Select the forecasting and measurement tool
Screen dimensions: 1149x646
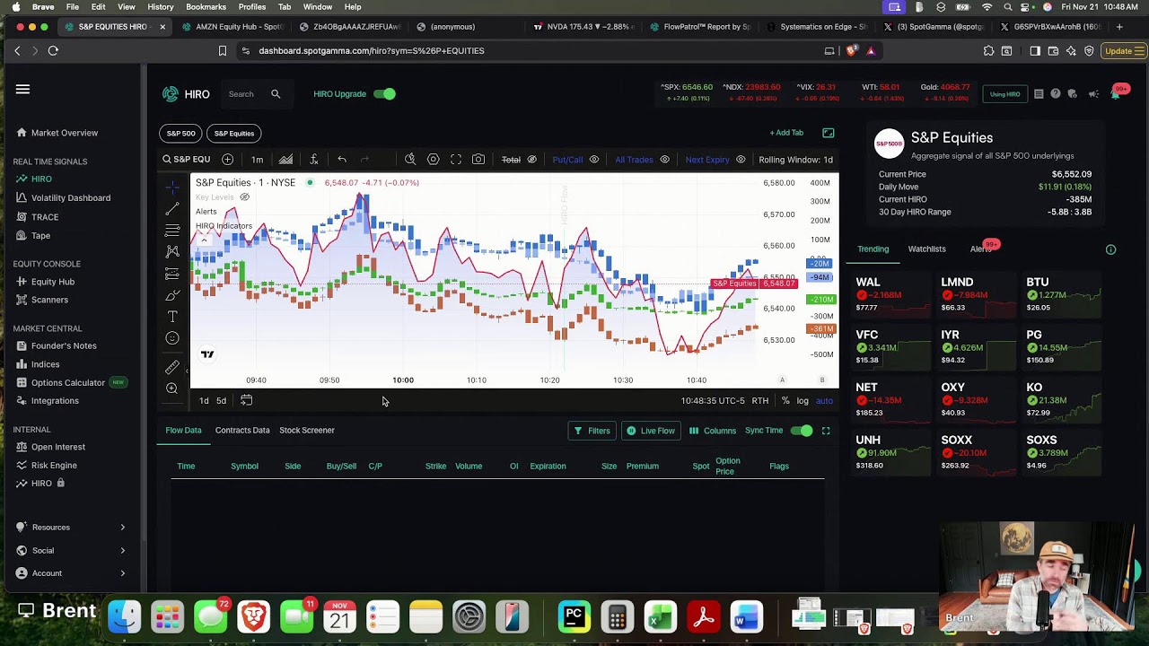[172, 274]
